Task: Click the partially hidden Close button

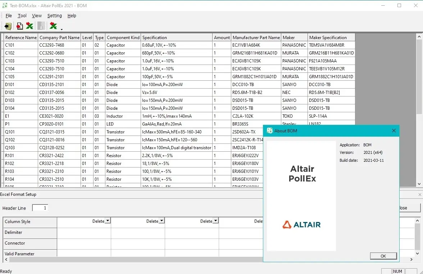Action: pos(410,208)
